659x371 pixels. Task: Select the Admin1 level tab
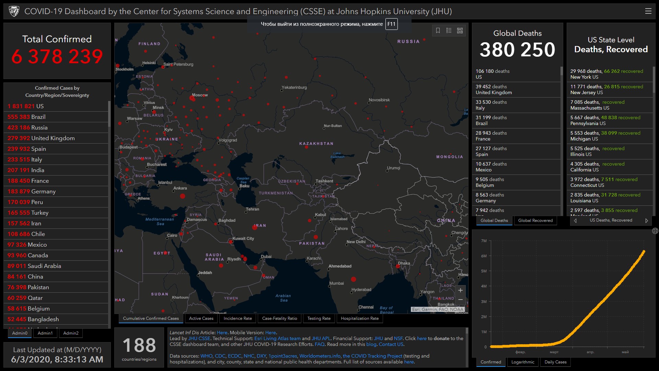click(45, 333)
